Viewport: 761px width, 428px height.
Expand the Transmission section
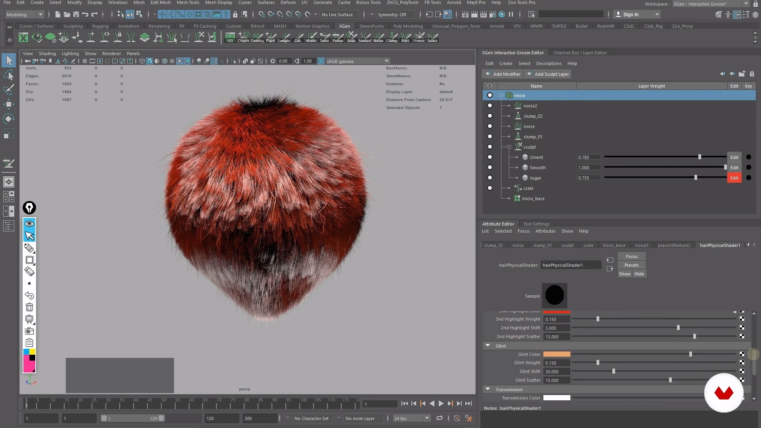[487, 389]
